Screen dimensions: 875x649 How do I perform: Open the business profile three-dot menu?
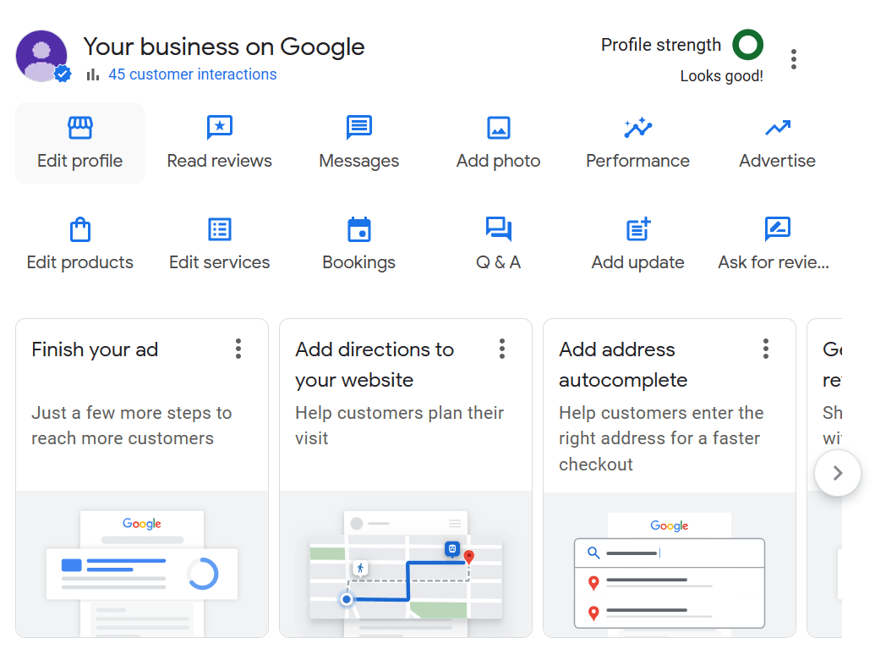[794, 59]
